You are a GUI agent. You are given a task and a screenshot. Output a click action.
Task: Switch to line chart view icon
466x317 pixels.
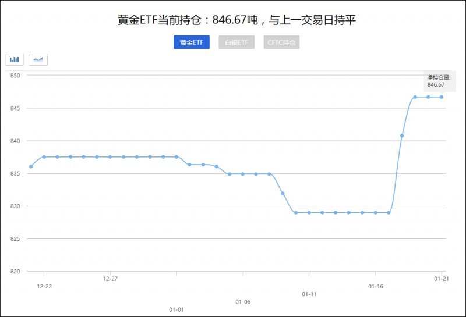pyautogui.click(x=38, y=59)
